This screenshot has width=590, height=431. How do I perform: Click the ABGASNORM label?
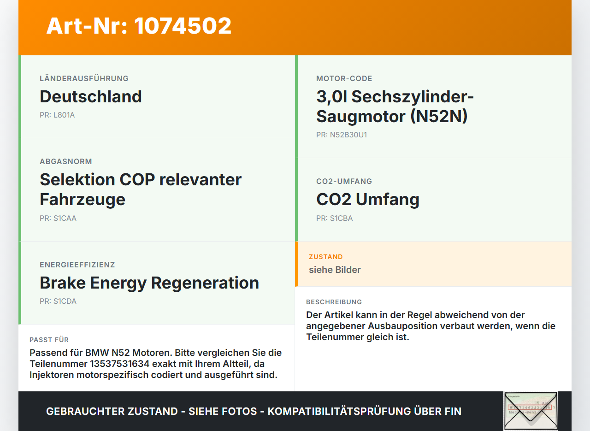(x=66, y=161)
